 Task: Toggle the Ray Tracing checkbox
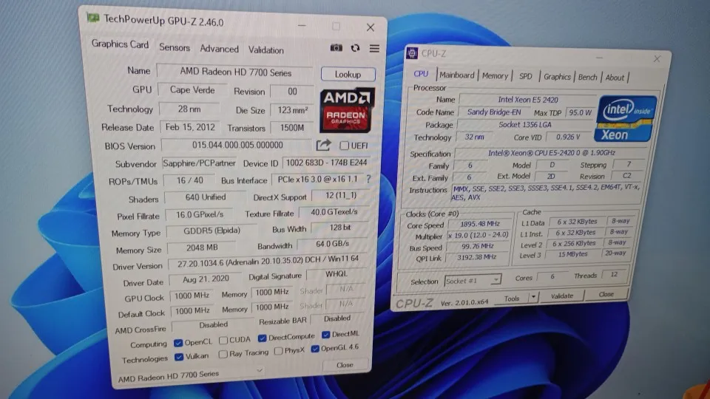point(223,354)
